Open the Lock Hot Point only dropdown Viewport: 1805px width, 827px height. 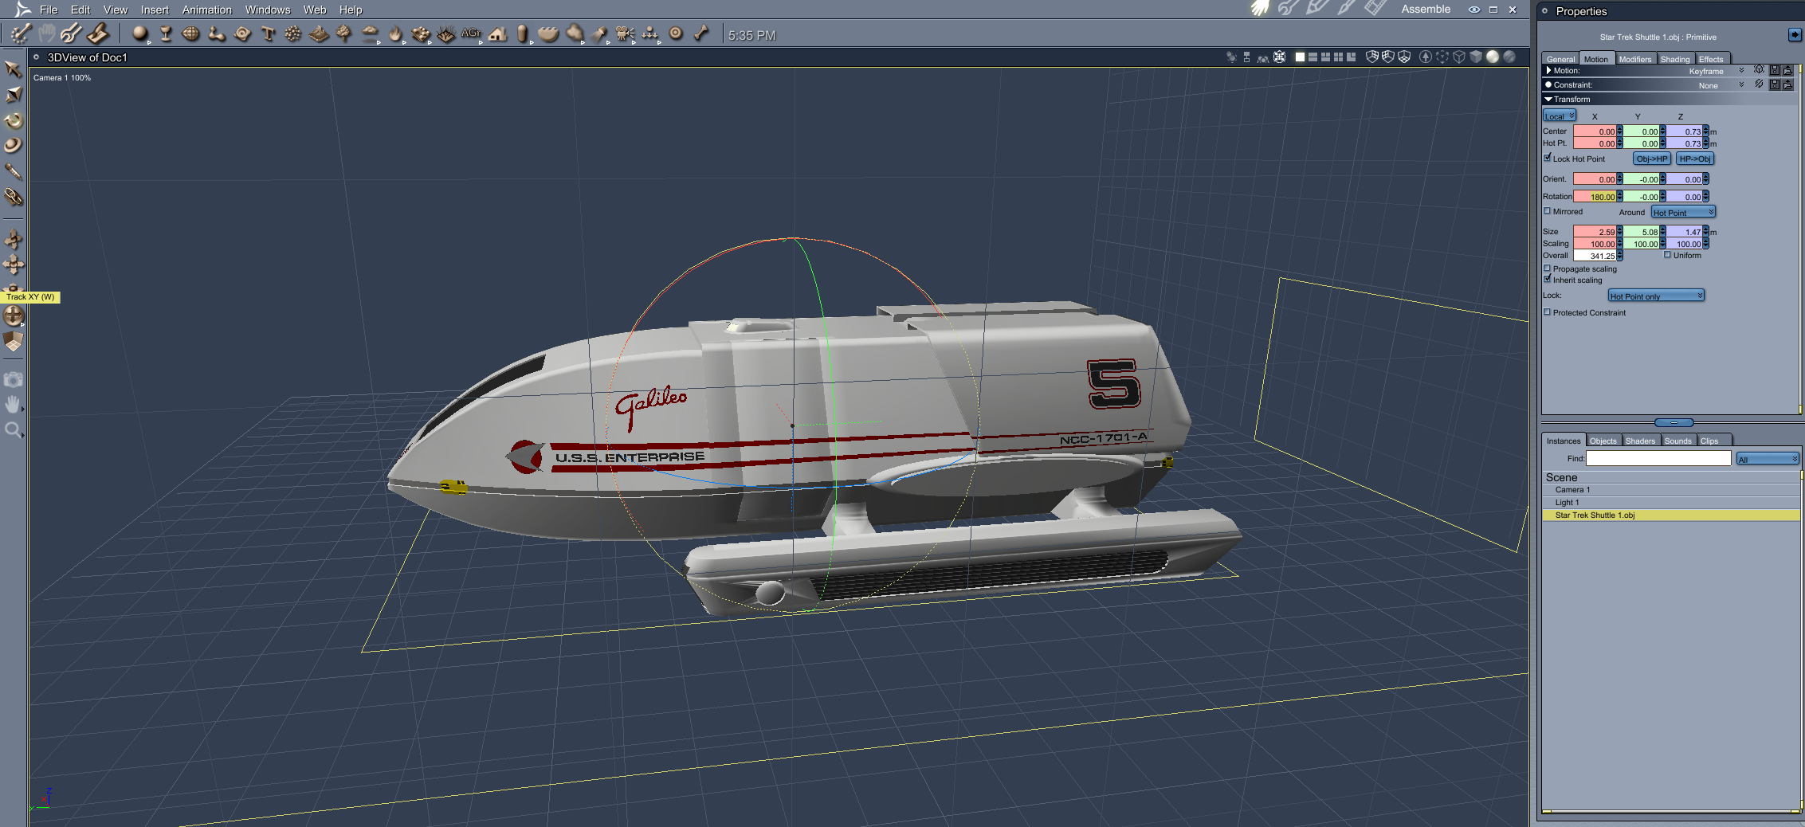1656,296
